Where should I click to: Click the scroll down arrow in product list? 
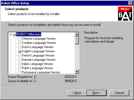(77, 72)
